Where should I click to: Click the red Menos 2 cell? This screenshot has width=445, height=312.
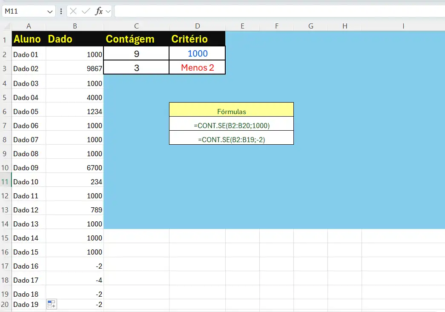[197, 68]
